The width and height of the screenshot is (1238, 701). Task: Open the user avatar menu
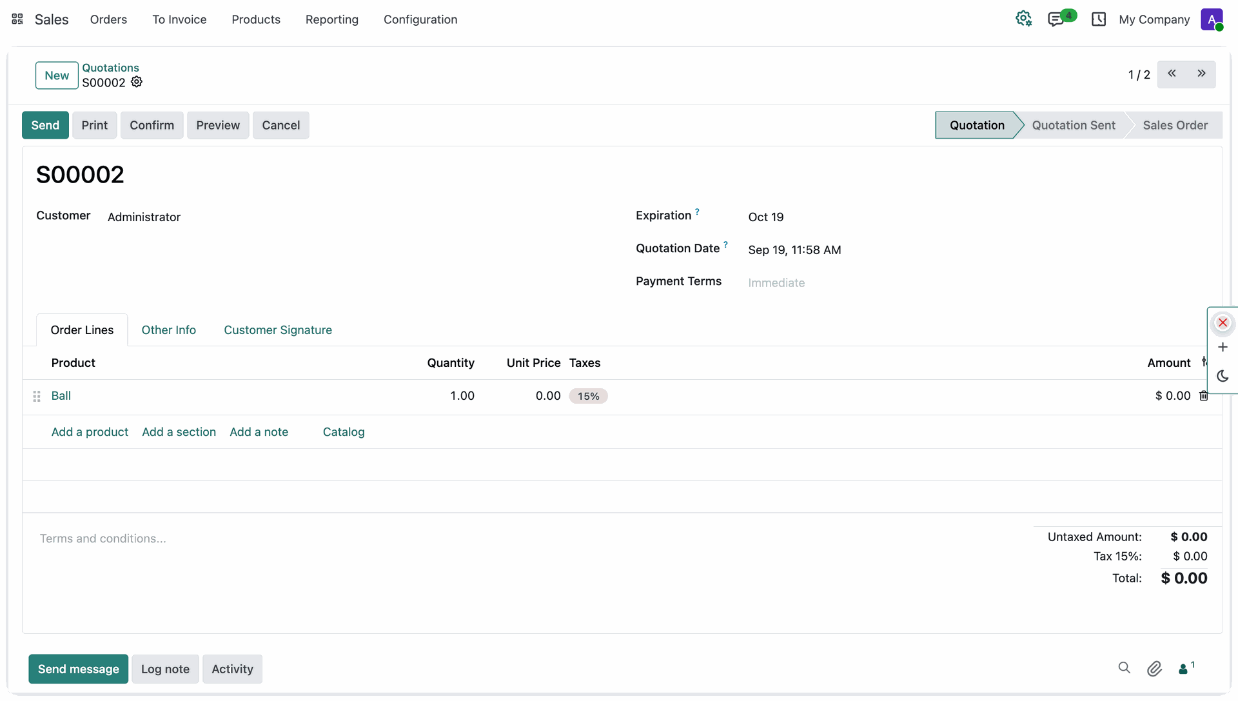[1212, 19]
